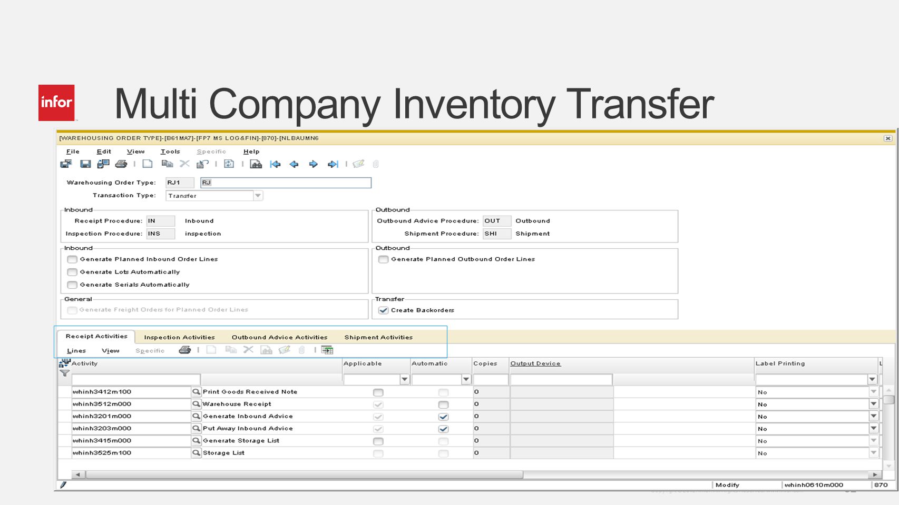Open Label Printing dropdown for Print Goods Received Note
The height and width of the screenshot is (505, 899).
873,392
